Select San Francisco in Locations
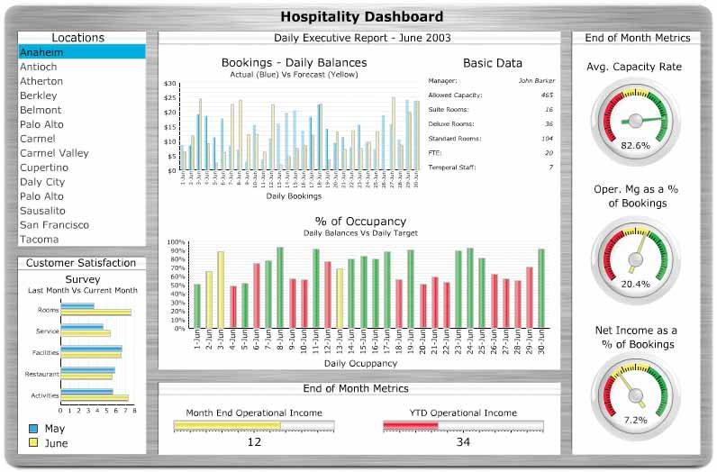Screen dimensions: 717x472 point(81,225)
